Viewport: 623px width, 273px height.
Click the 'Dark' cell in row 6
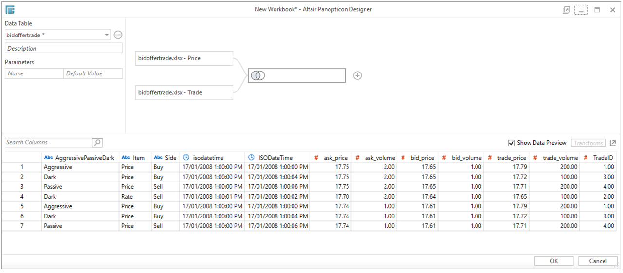pos(80,216)
